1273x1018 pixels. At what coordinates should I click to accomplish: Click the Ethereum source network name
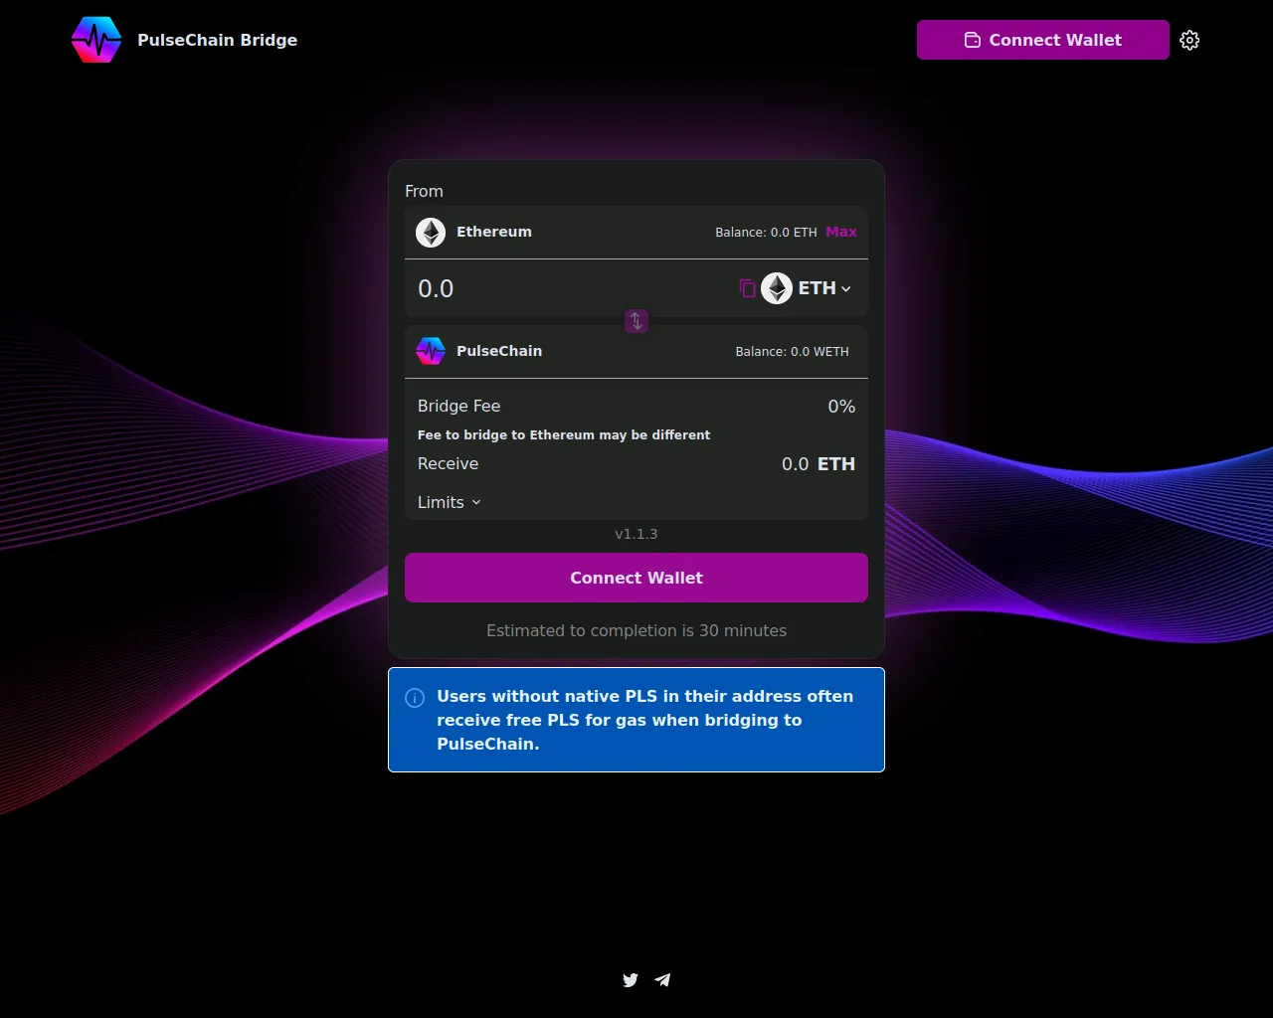click(x=494, y=232)
